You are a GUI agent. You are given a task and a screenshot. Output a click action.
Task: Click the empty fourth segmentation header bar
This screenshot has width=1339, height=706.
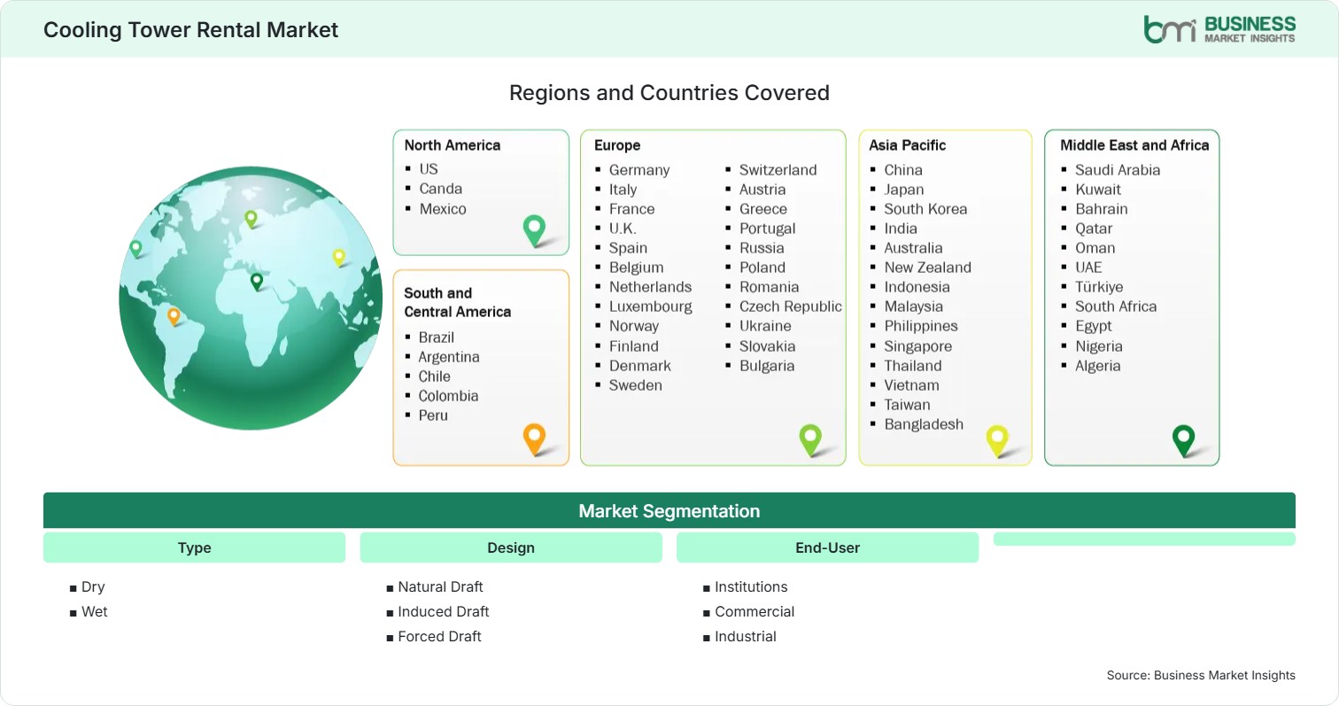tap(1144, 539)
